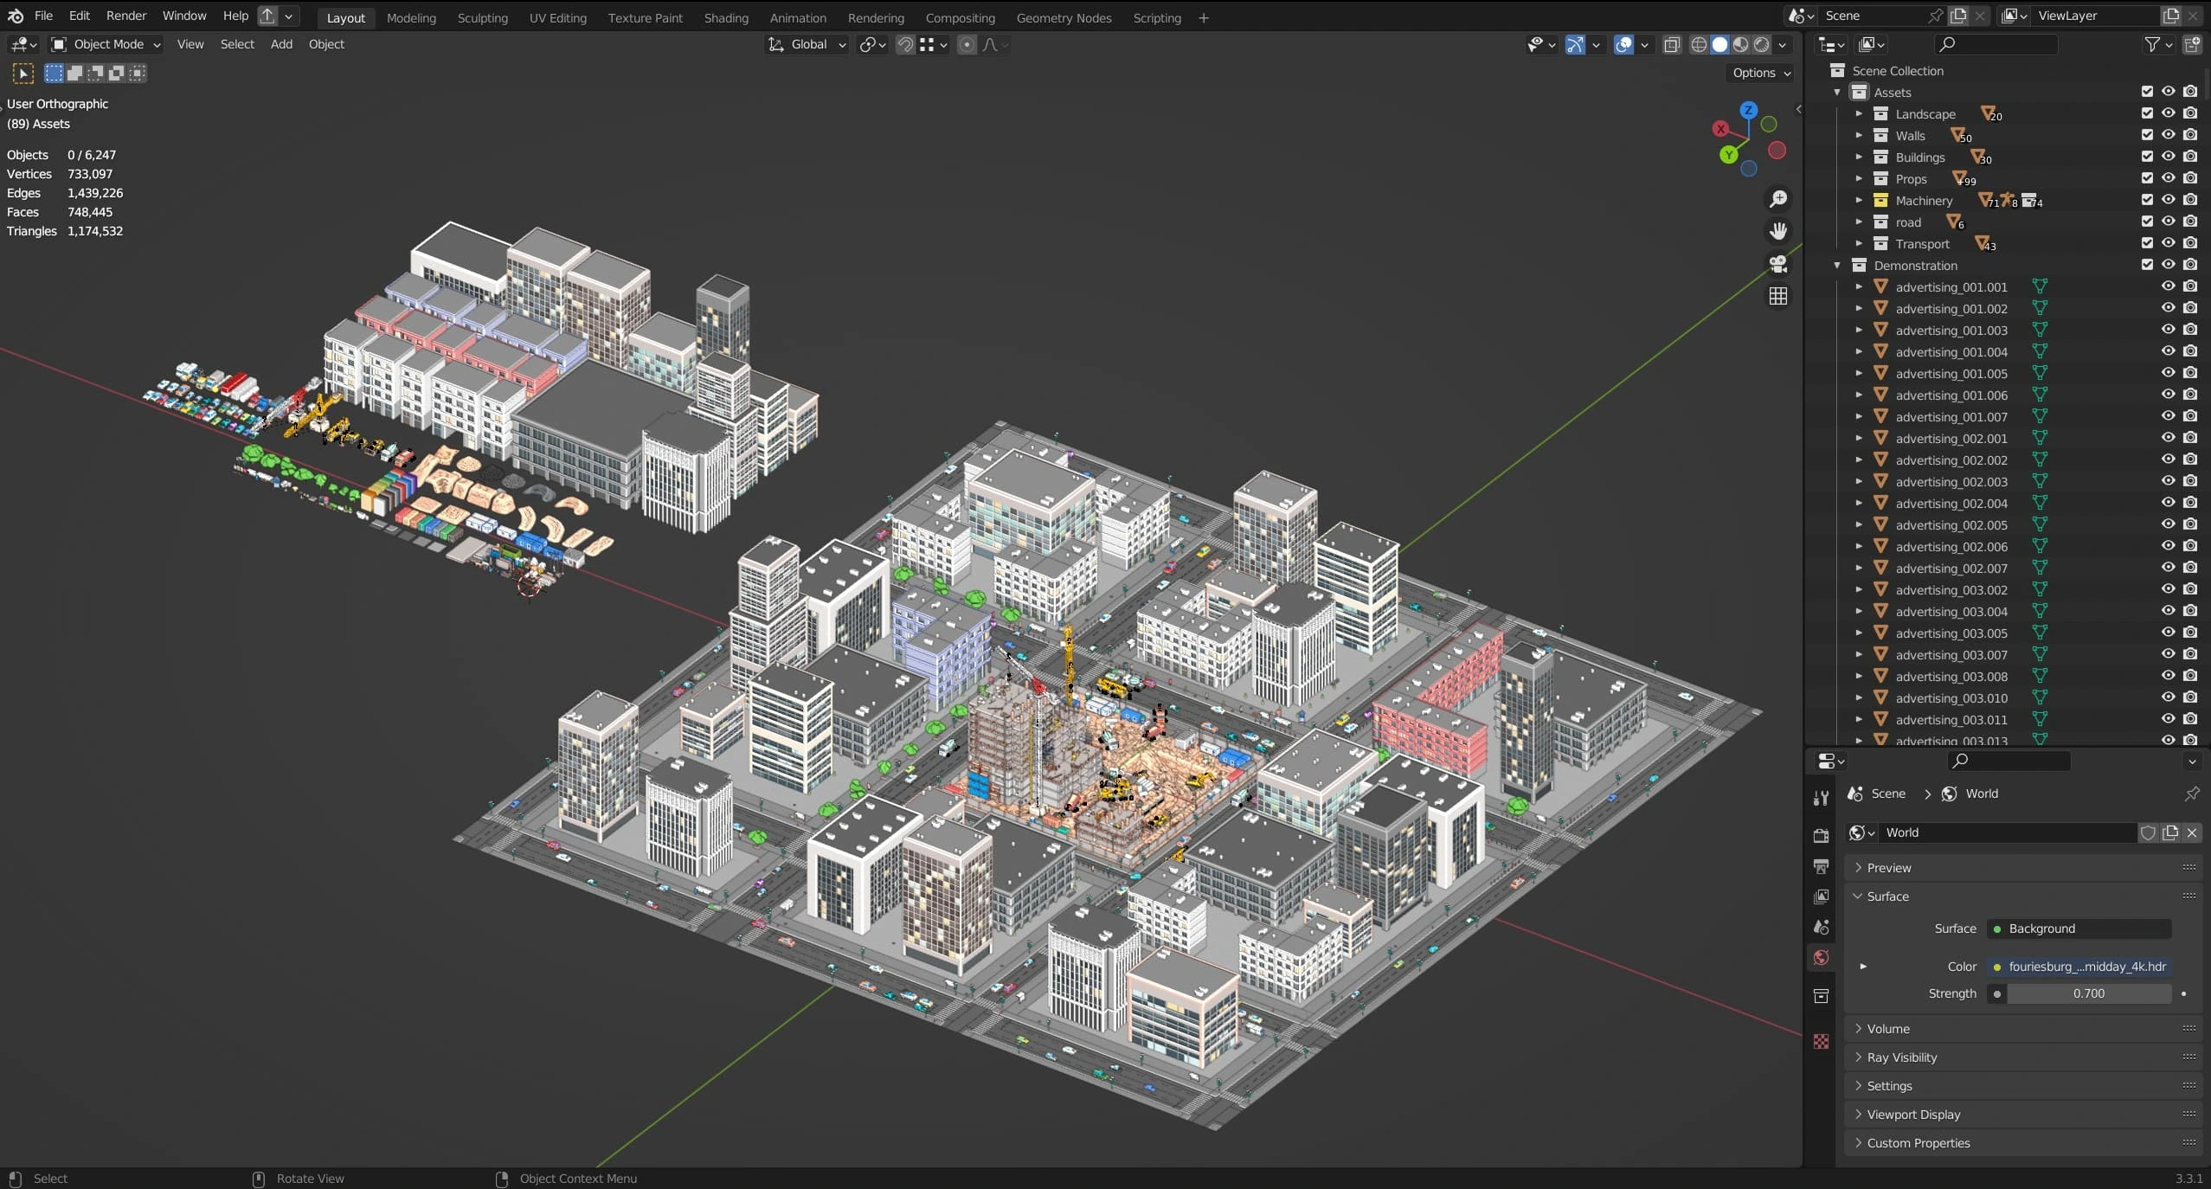
Task: Expand the Volume panel
Action: (1887, 1028)
